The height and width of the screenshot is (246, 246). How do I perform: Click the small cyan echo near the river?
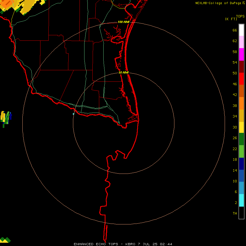coord(73,114)
